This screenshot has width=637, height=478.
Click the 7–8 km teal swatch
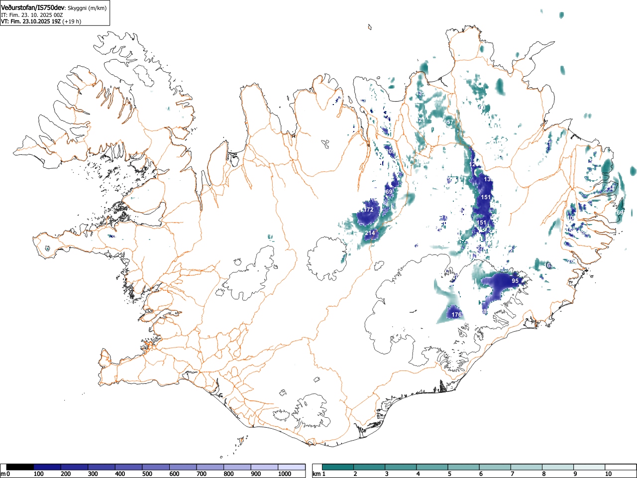click(526, 467)
